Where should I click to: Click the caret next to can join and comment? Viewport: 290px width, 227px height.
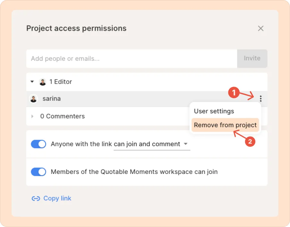coord(186,144)
